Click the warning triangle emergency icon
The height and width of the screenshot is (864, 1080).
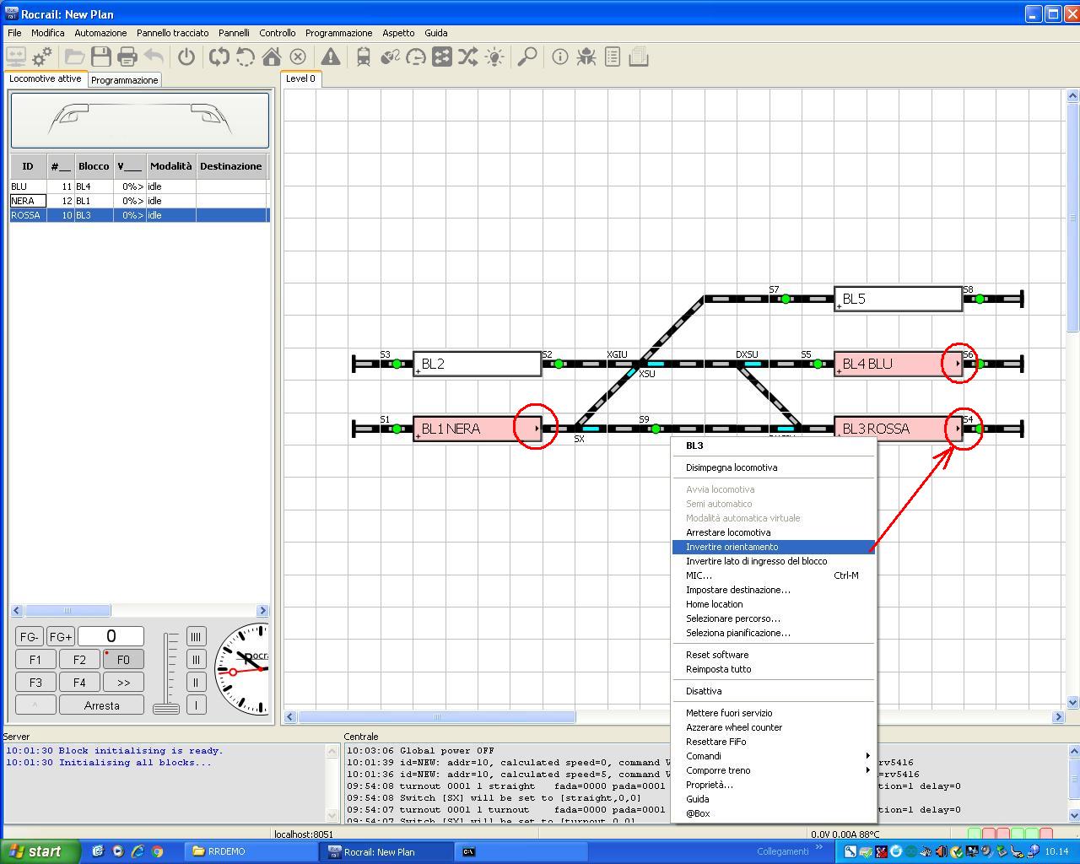(331, 57)
